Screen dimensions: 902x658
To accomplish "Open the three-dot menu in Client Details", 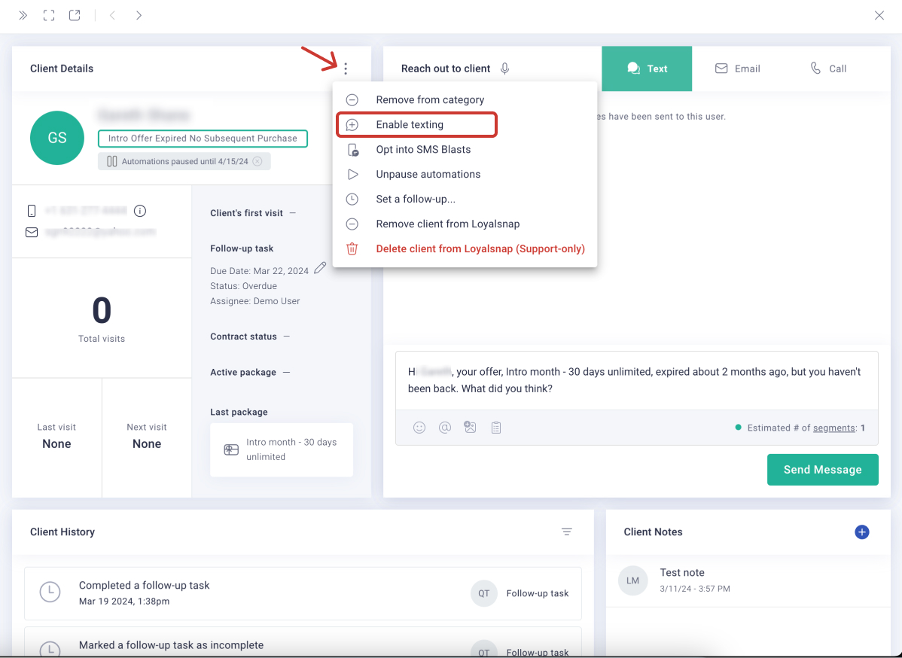I will pyautogui.click(x=346, y=68).
